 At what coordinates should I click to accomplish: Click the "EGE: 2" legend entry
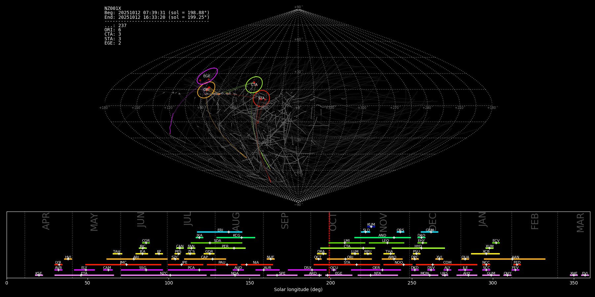pyautogui.click(x=113, y=43)
